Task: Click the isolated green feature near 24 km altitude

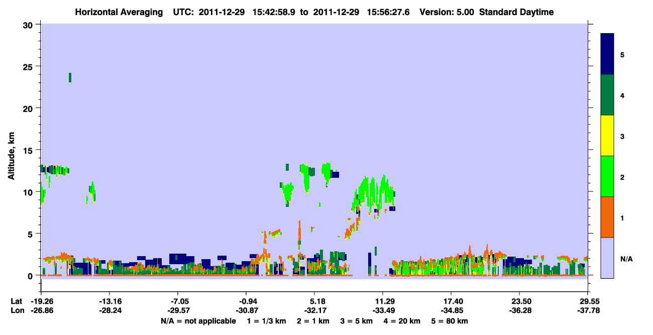Action: click(x=70, y=77)
